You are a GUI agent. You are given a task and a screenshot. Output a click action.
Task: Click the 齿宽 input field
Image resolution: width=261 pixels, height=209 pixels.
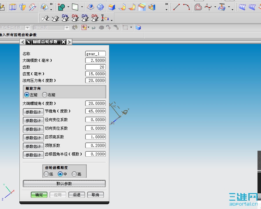96,74
